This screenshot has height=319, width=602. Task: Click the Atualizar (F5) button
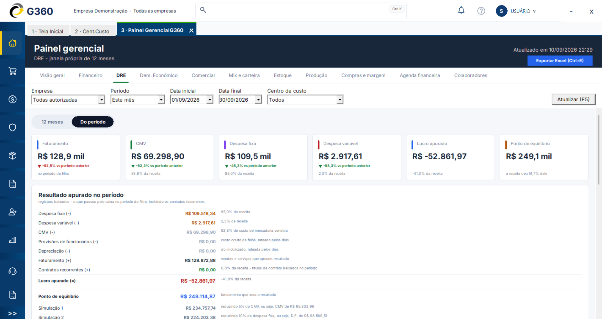click(x=573, y=99)
